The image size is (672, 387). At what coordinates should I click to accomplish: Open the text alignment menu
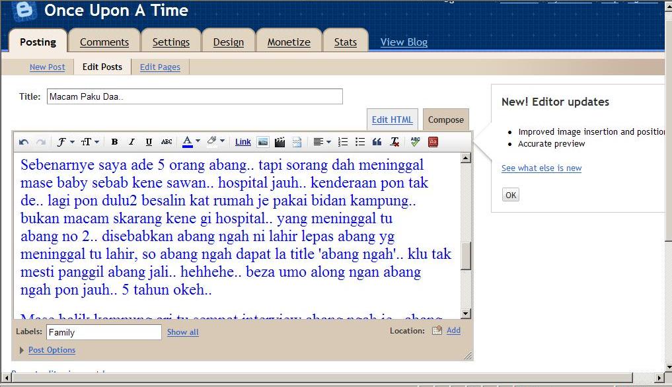click(318, 142)
